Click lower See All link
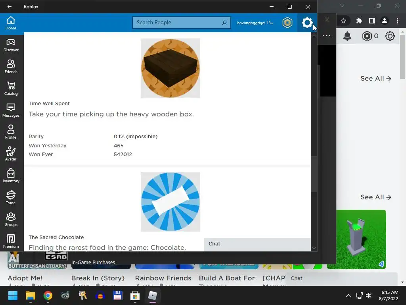This screenshot has height=305, width=406. pyautogui.click(x=376, y=197)
